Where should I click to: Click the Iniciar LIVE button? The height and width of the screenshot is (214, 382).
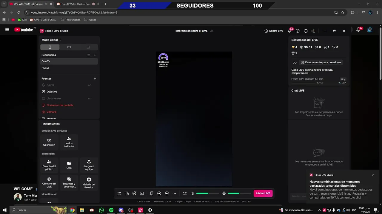[263, 193]
